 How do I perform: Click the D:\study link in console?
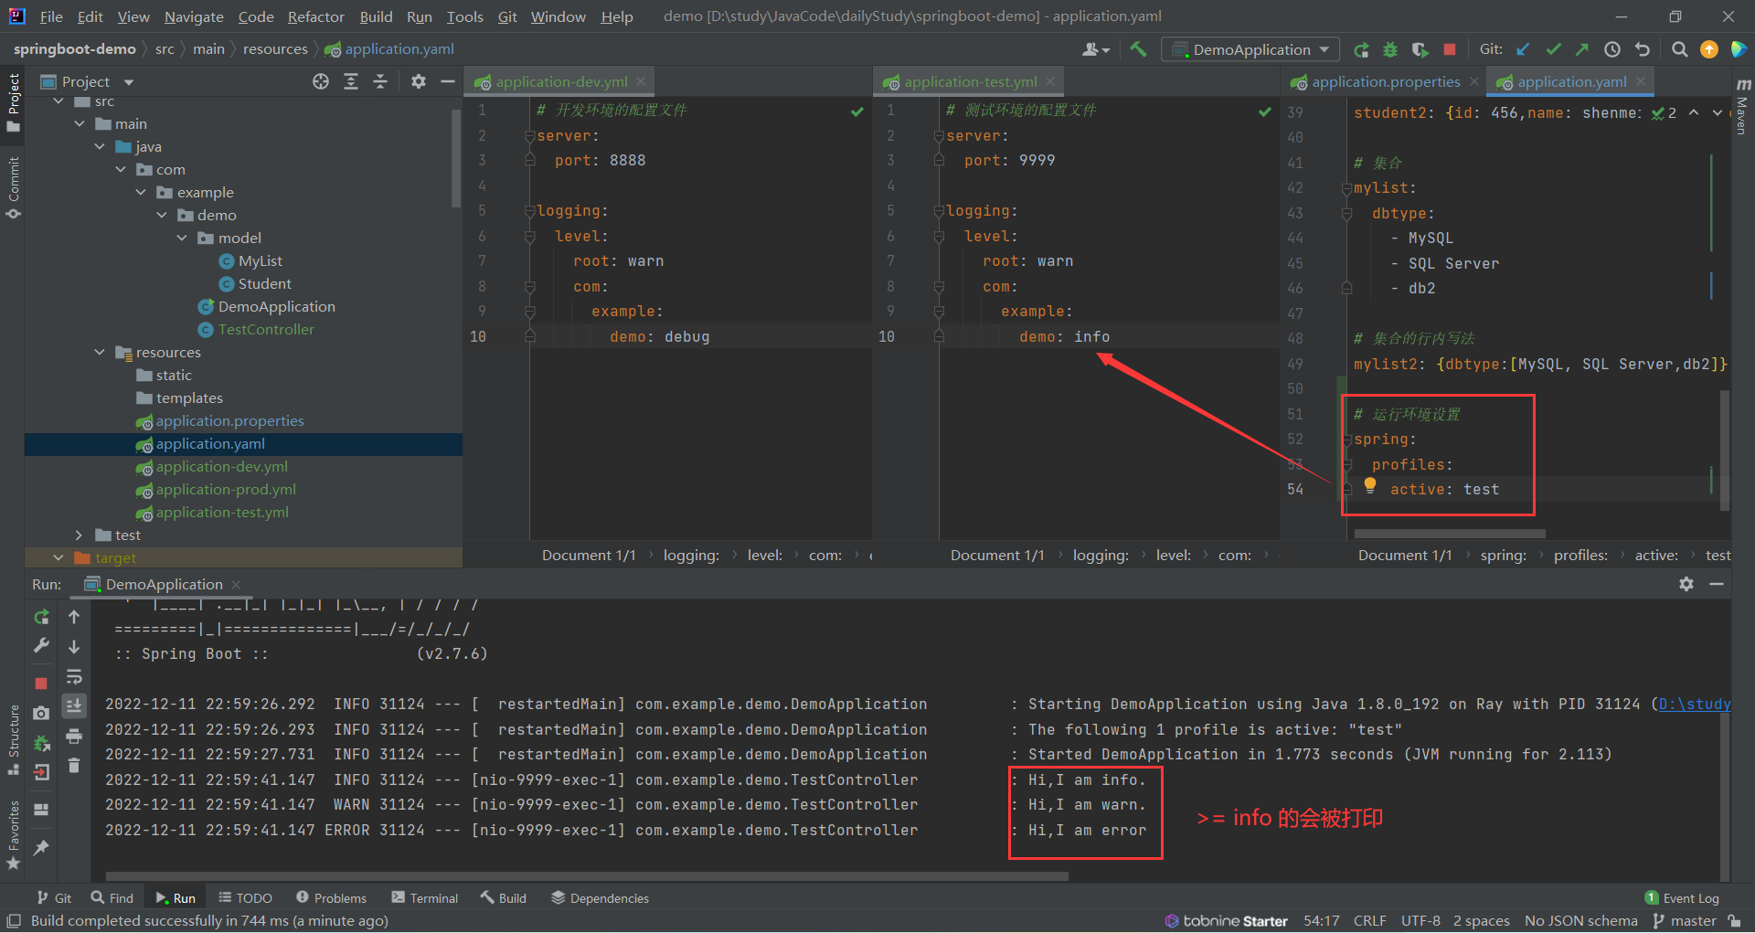[1695, 704]
